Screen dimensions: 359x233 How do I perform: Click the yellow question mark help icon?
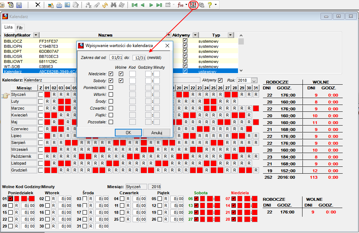[x=210, y=5]
